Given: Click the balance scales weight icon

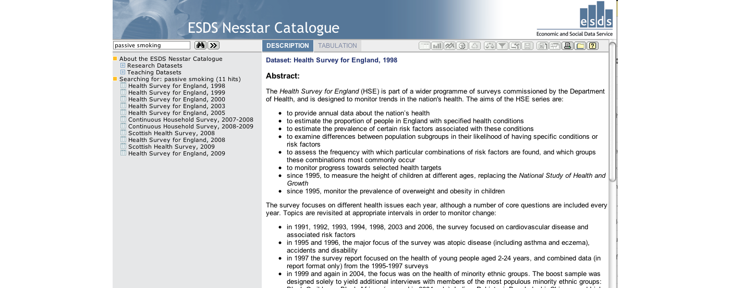Looking at the screenshot, I should 490,46.
